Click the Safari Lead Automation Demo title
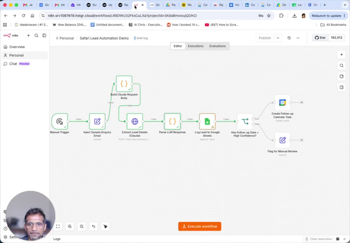 click(x=104, y=38)
